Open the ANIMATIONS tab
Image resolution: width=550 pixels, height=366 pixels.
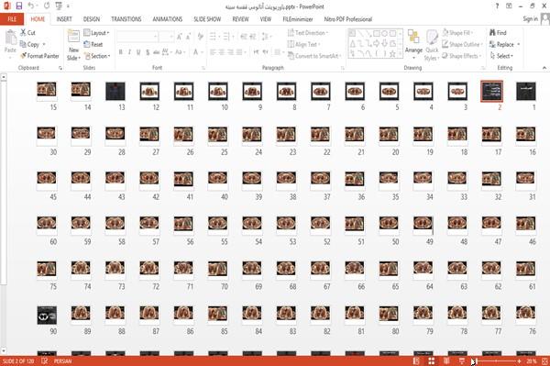tap(168, 19)
